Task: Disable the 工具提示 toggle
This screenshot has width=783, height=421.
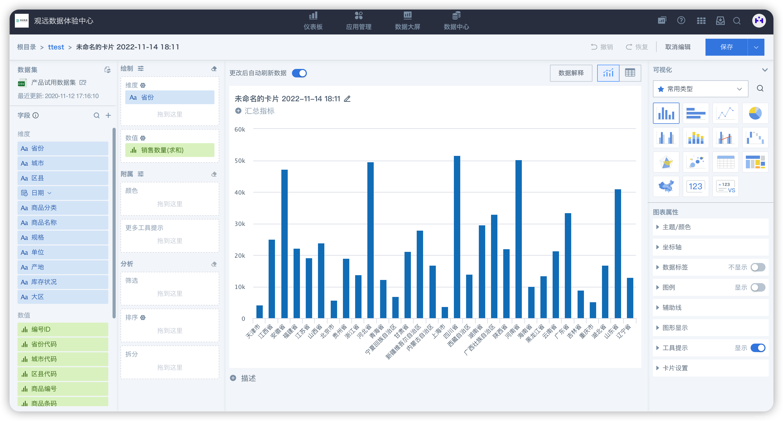Action: click(x=758, y=348)
